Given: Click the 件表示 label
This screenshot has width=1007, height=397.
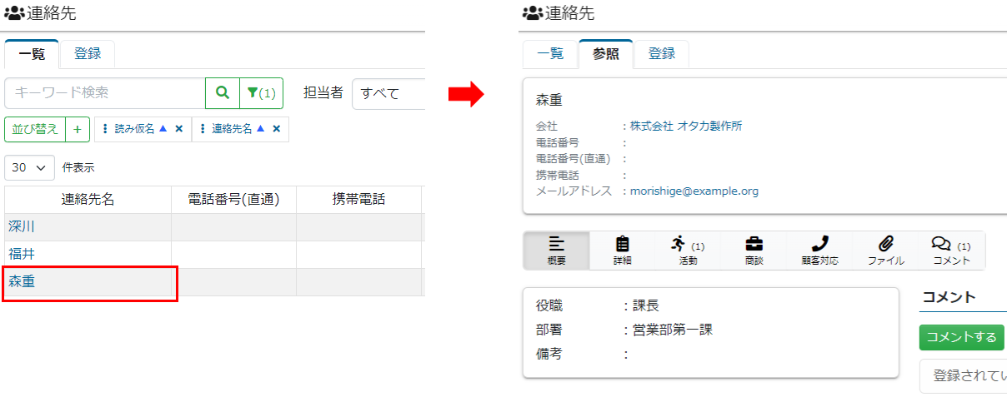Looking at the screenshot, I should [78, 167].
